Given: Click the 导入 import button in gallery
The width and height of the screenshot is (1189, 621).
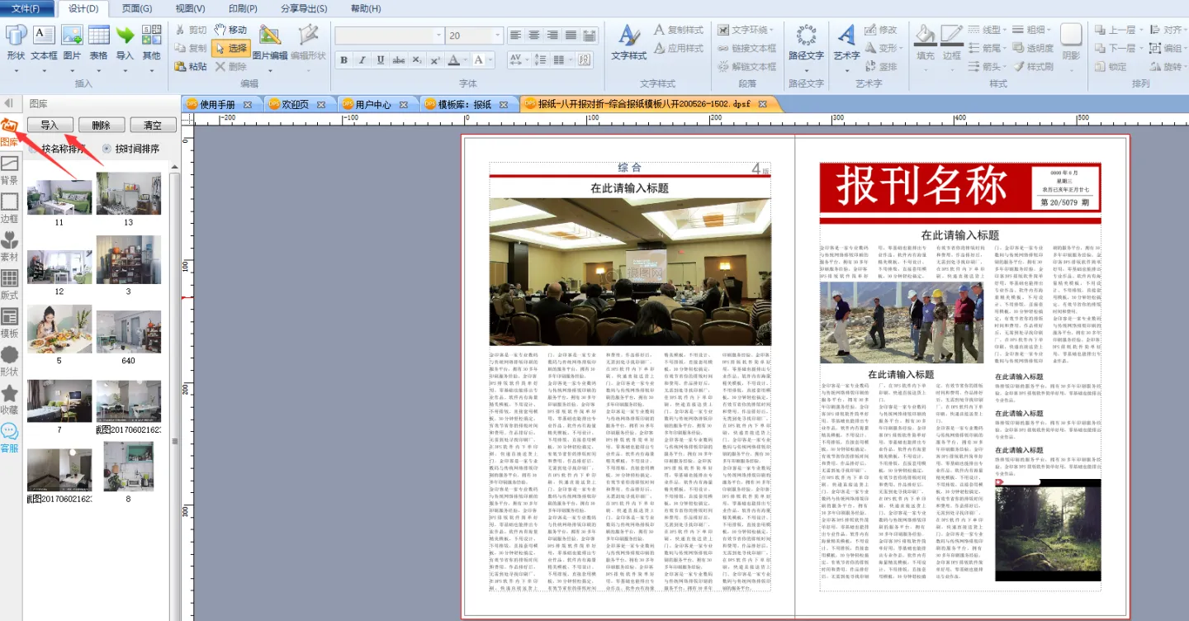Looking at the screenshot, I should [50, 125].
